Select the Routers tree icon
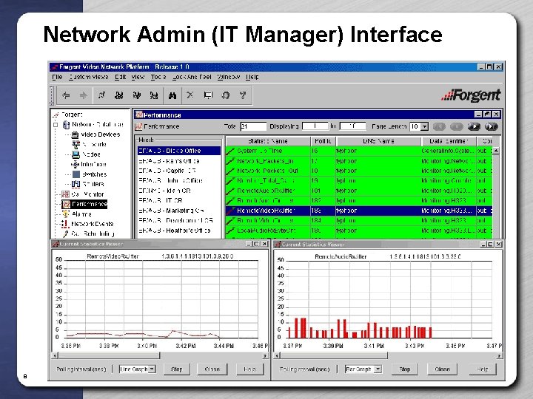Image resolution: width=533 pixels, height=399 pixels. click(x=76, y=184)
